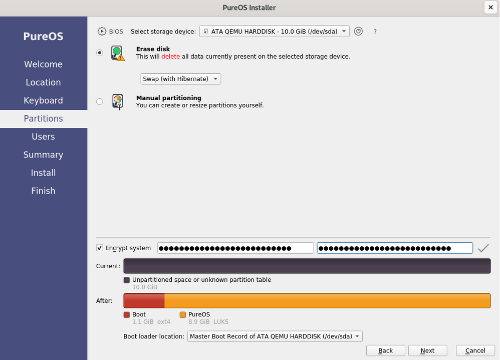500x360 pixels.
Task: Go to the Summary step in sidebar
Action: pyautogui.click(x=44, y=155)
